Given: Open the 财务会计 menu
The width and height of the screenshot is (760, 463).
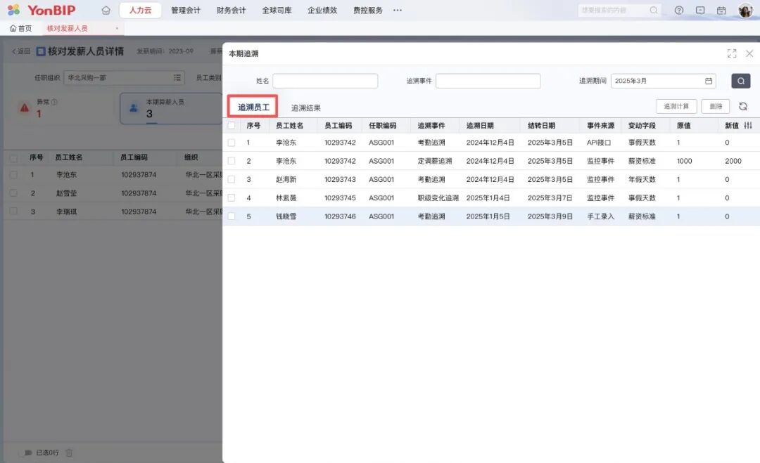Looking at the screenshot, I should click(x=231, y=11).
